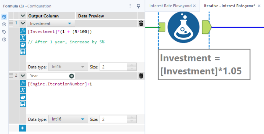Screen dimensions: 264x134
Task: Click the variables (X) icon for Year expression
Action: coord(23,90)
